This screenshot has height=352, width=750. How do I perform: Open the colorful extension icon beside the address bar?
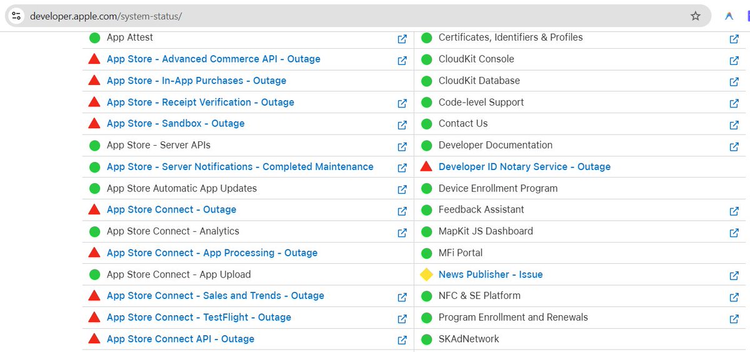pos(729,16)
